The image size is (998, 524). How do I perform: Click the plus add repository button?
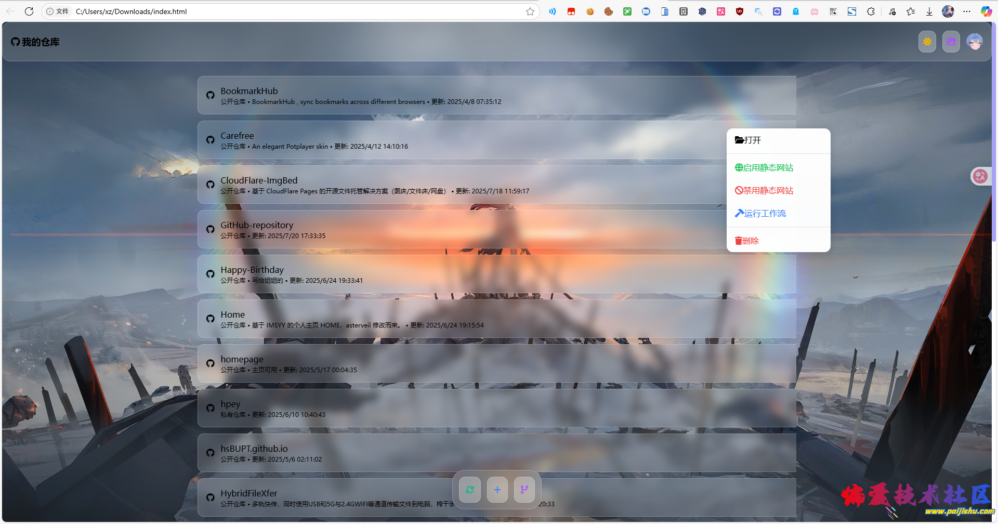(x=497, y=490)
